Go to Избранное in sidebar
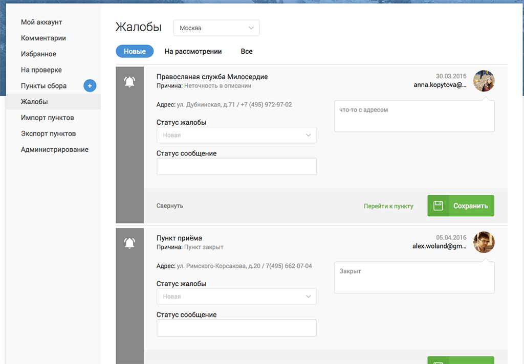 [38, 54]
